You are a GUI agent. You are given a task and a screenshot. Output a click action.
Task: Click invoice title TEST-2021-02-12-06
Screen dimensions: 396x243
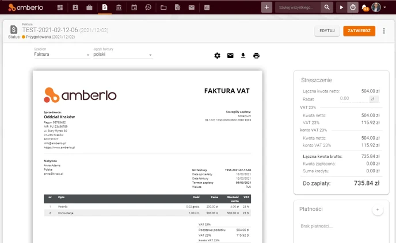click(x=50, y=30)
